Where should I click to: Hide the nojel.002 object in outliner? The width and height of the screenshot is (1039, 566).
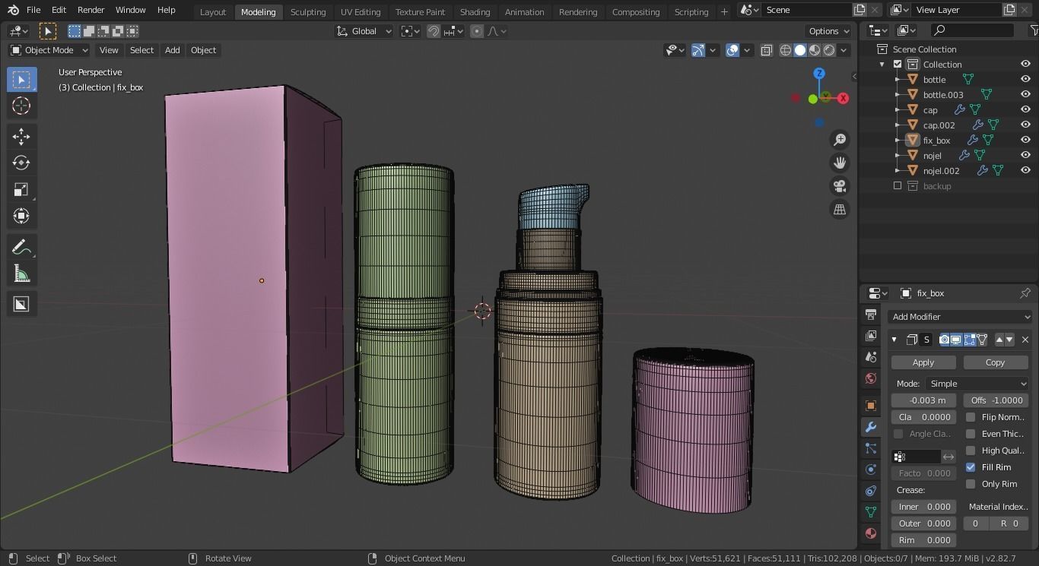click(1025, 171)
